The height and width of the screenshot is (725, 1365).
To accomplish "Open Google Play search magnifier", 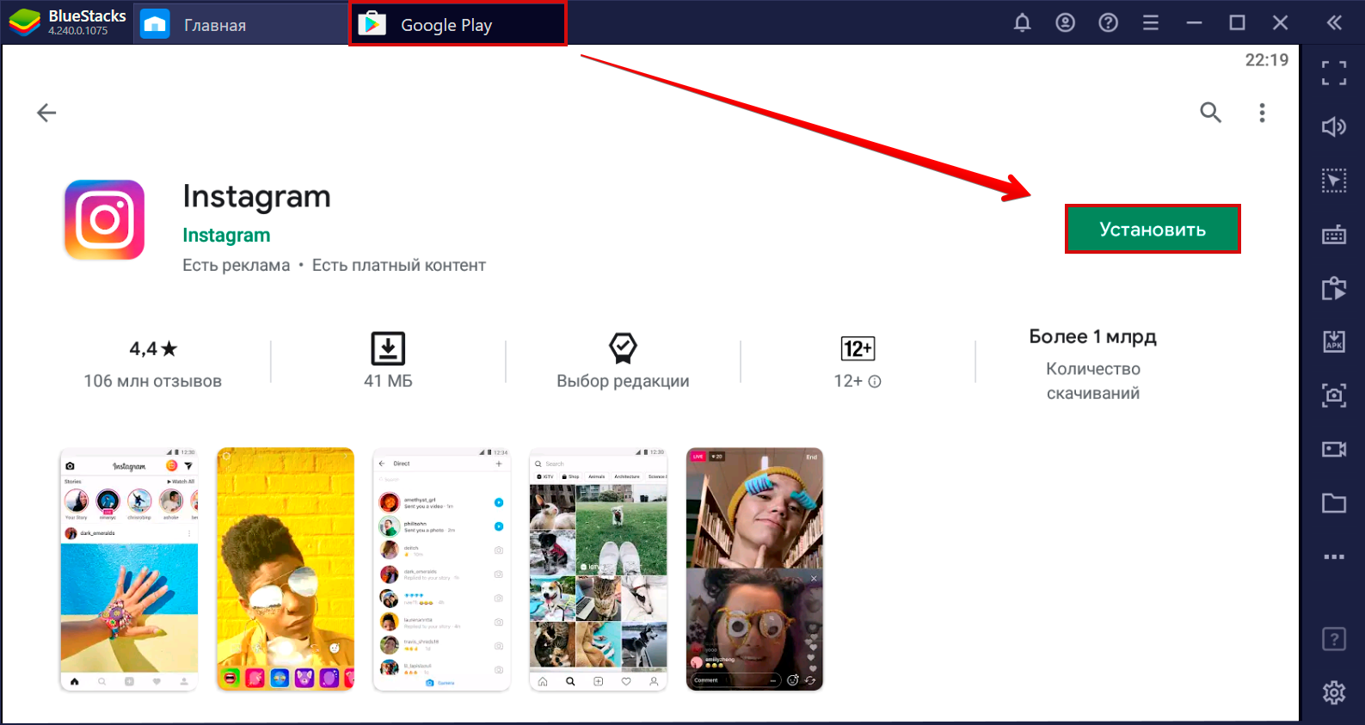I will 1210,113.
